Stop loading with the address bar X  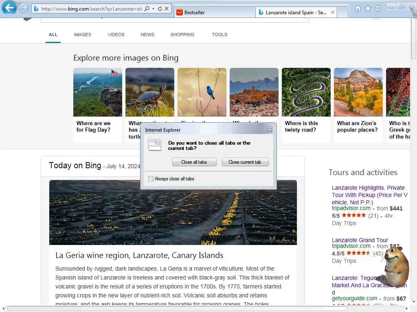click(x=167, y=9)
